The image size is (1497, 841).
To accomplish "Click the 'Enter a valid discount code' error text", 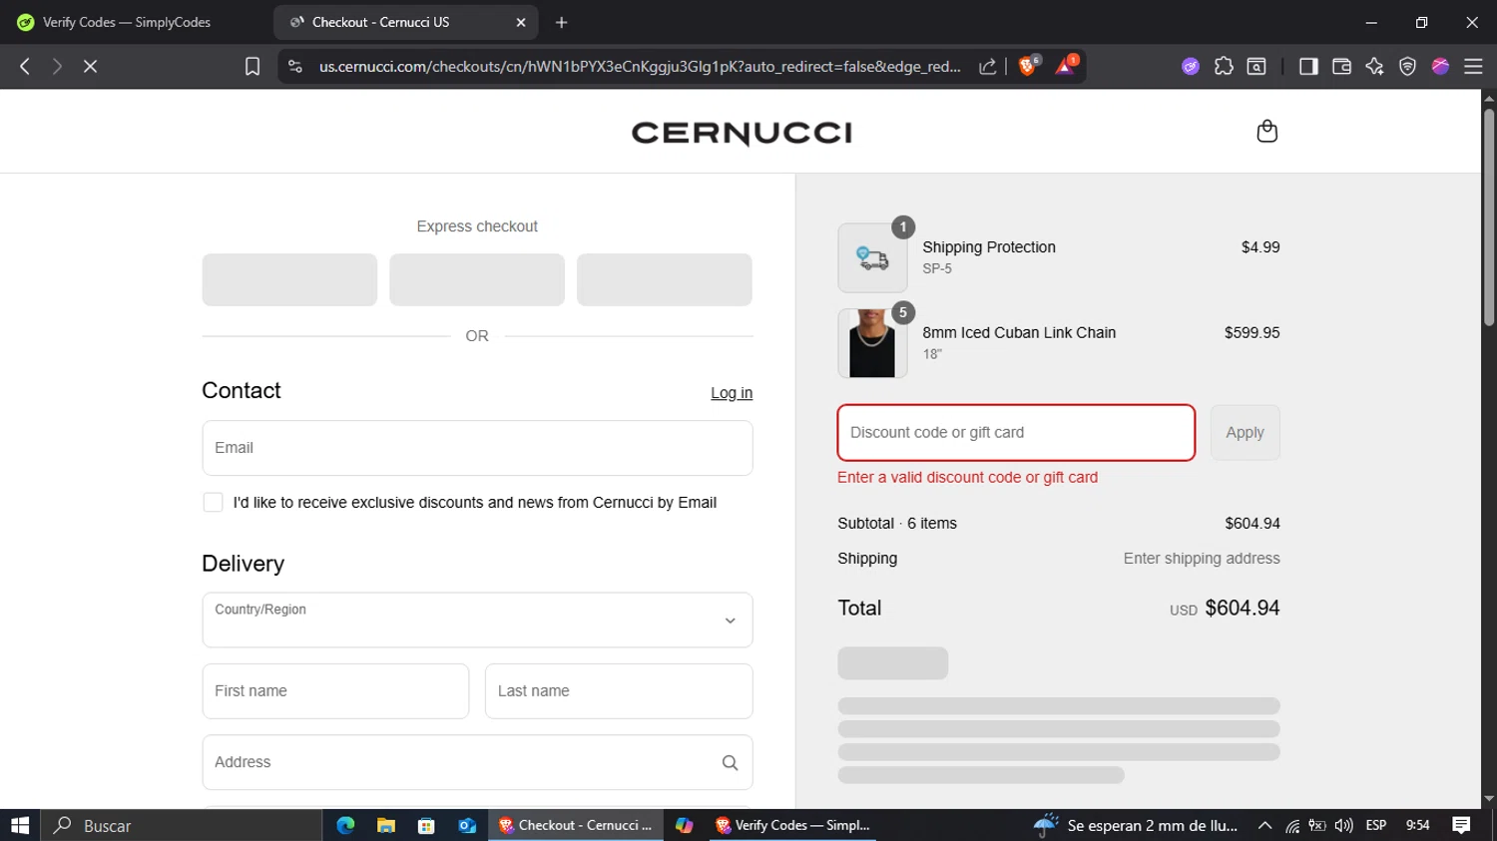I will click(x=967, y=477).
